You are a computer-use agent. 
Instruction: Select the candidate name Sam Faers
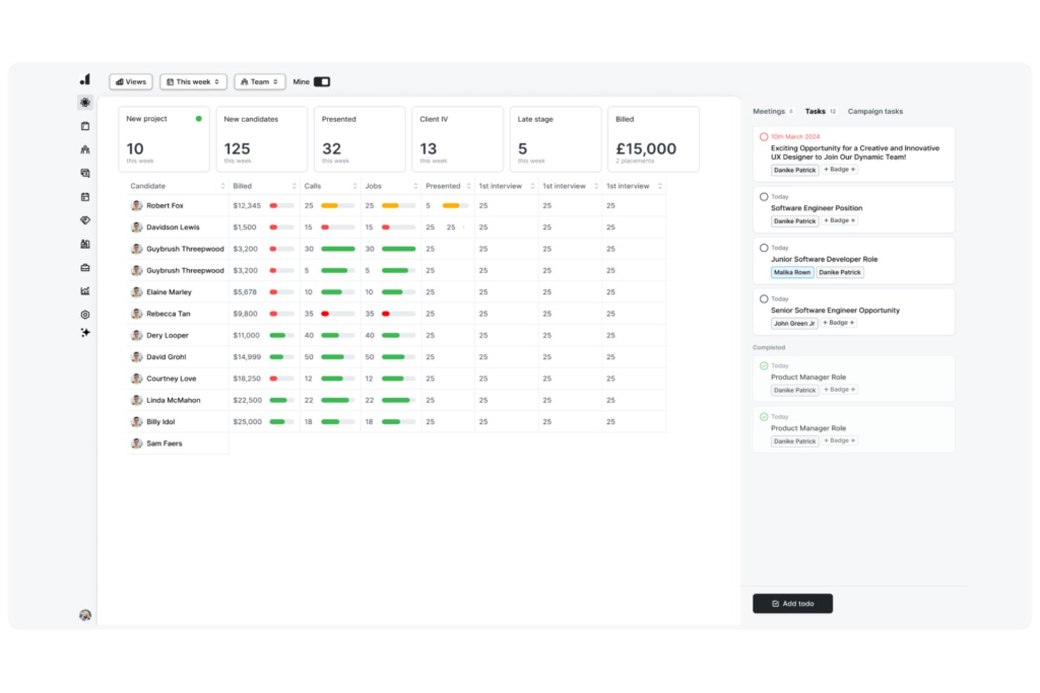pyautogui.click(x=164, y=444)
